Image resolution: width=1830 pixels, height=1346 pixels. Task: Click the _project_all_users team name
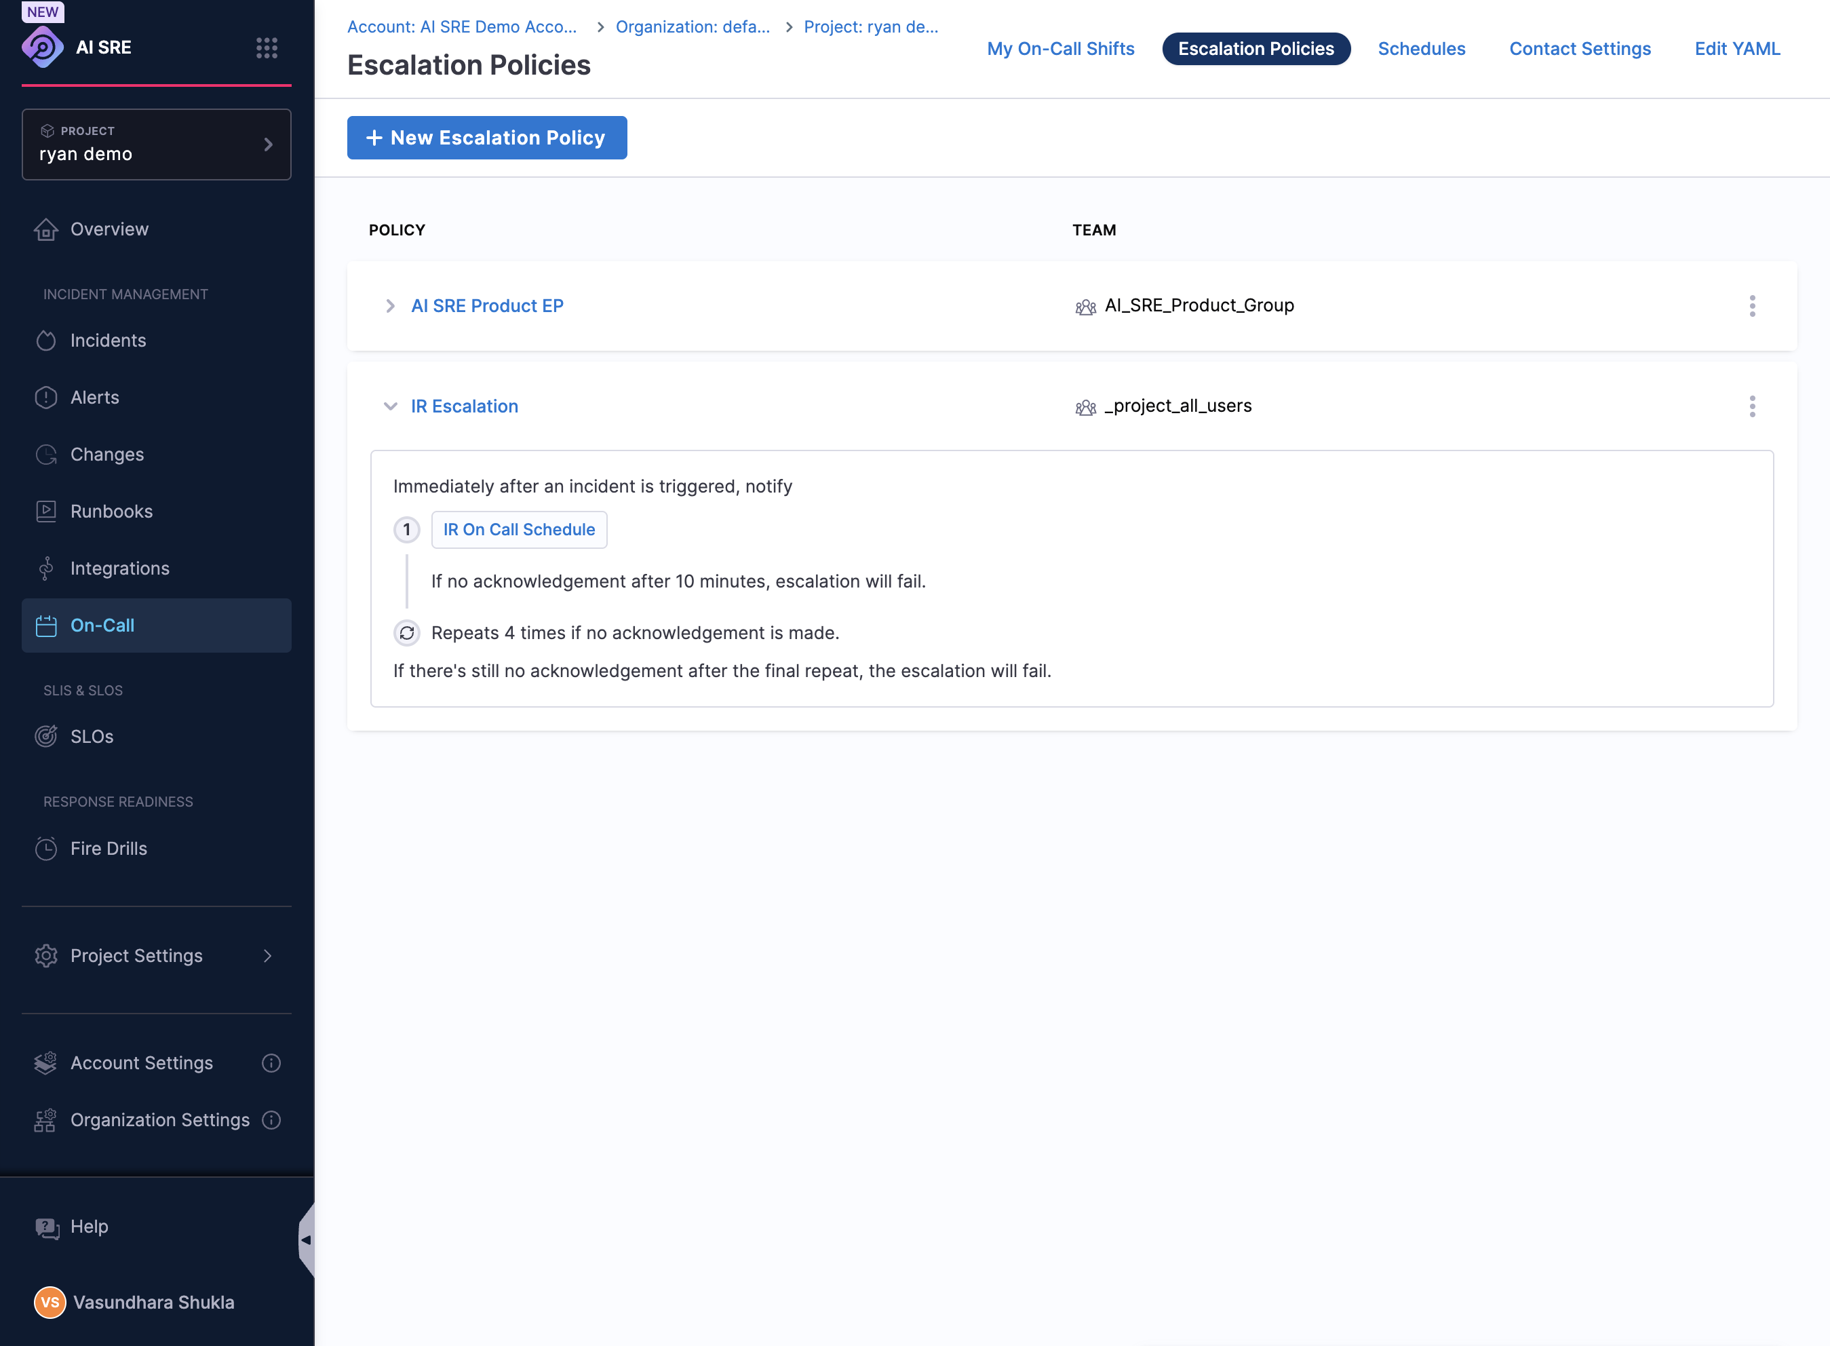(x=1177, y=406)
